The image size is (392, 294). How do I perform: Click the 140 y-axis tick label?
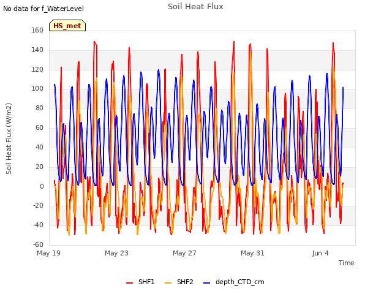click(x=37, y=50)
